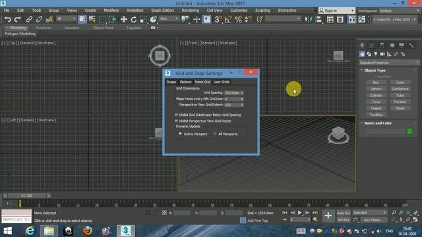Toggle the 3D Snaps icon
422x237 pixels.
point(218,19)
